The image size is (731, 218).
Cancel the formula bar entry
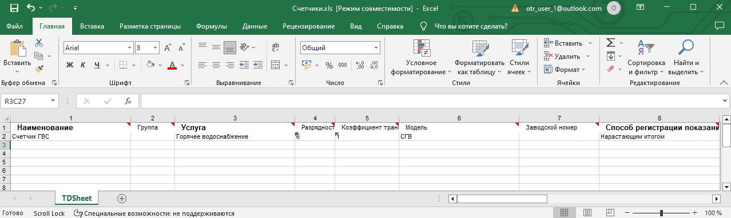(87, 101)
